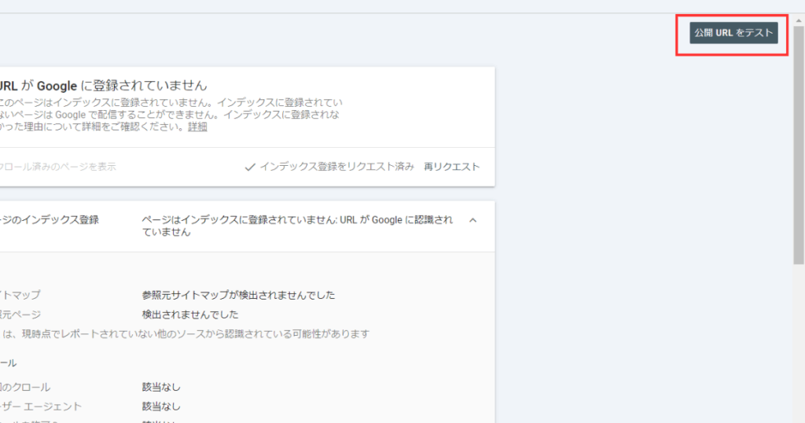Click the 公開 URL をテスト button

coord(733,33)
